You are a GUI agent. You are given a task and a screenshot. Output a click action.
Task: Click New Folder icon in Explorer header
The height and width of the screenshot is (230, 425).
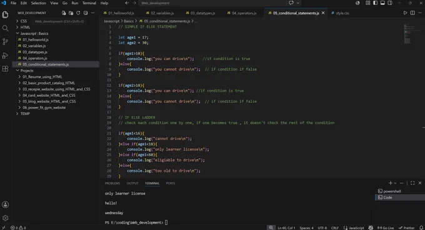click(x=71, y=13)
